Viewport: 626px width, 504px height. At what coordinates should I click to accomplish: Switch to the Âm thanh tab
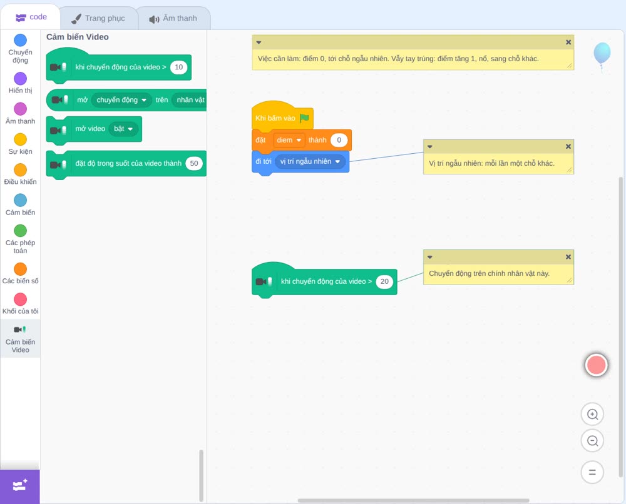pos(173,18)
